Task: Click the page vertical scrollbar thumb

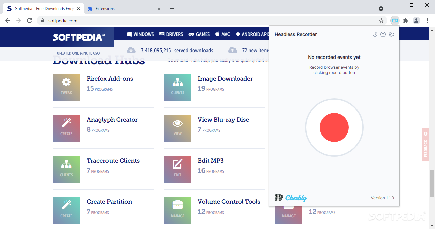Action: click(x=432, y=184)
